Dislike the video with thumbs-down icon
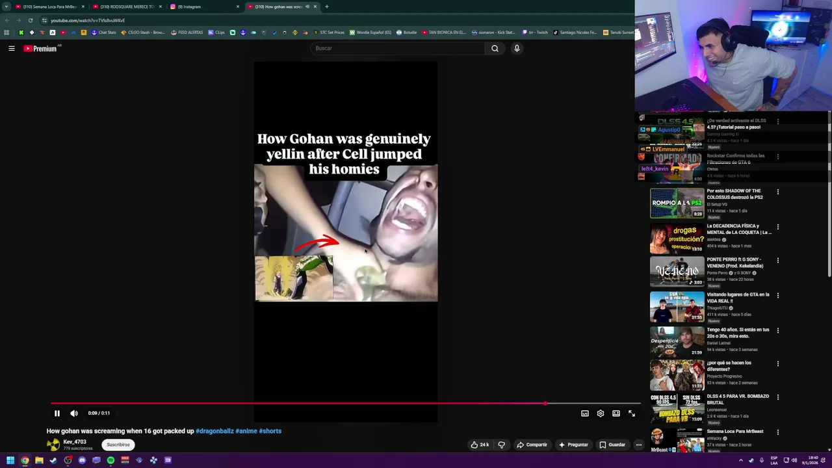Image resolution: width=832 pixels, height=468 pixels. [501, 445]
